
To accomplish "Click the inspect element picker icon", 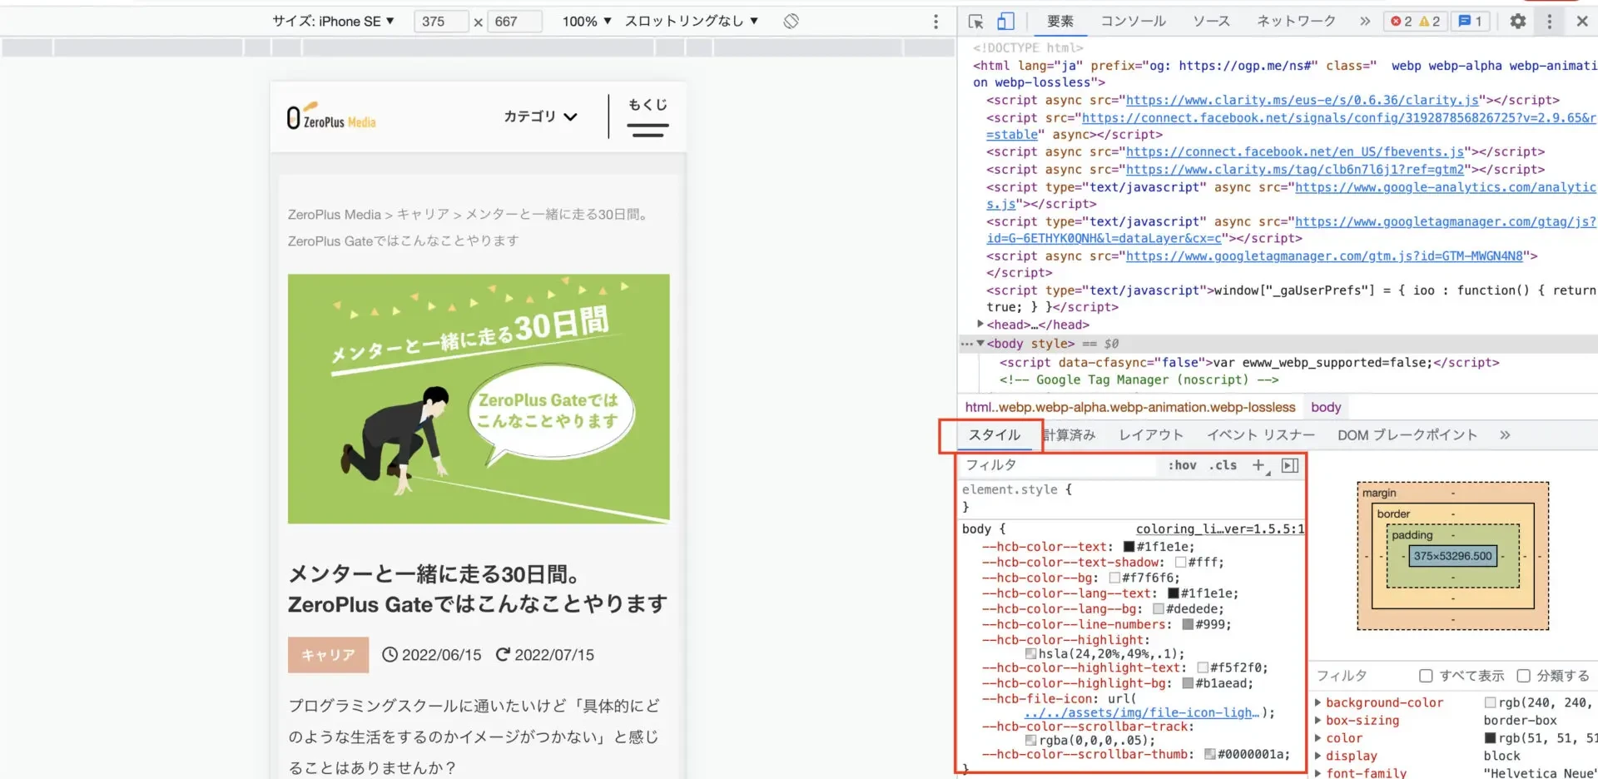I will coord(975,22).
